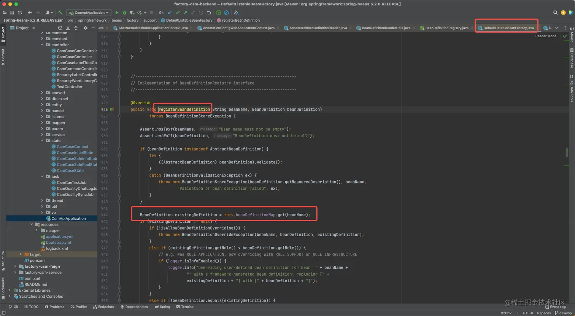The height and width of the screenshot is (316, 575).
Task: Click the Save All toolbar icon
Action: pos(12,13)
